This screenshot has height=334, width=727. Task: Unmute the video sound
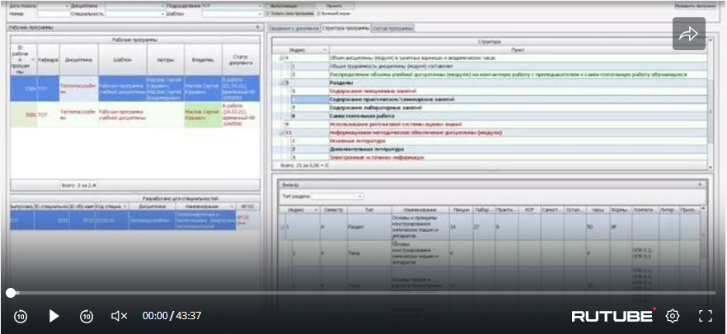pos(120,316)
